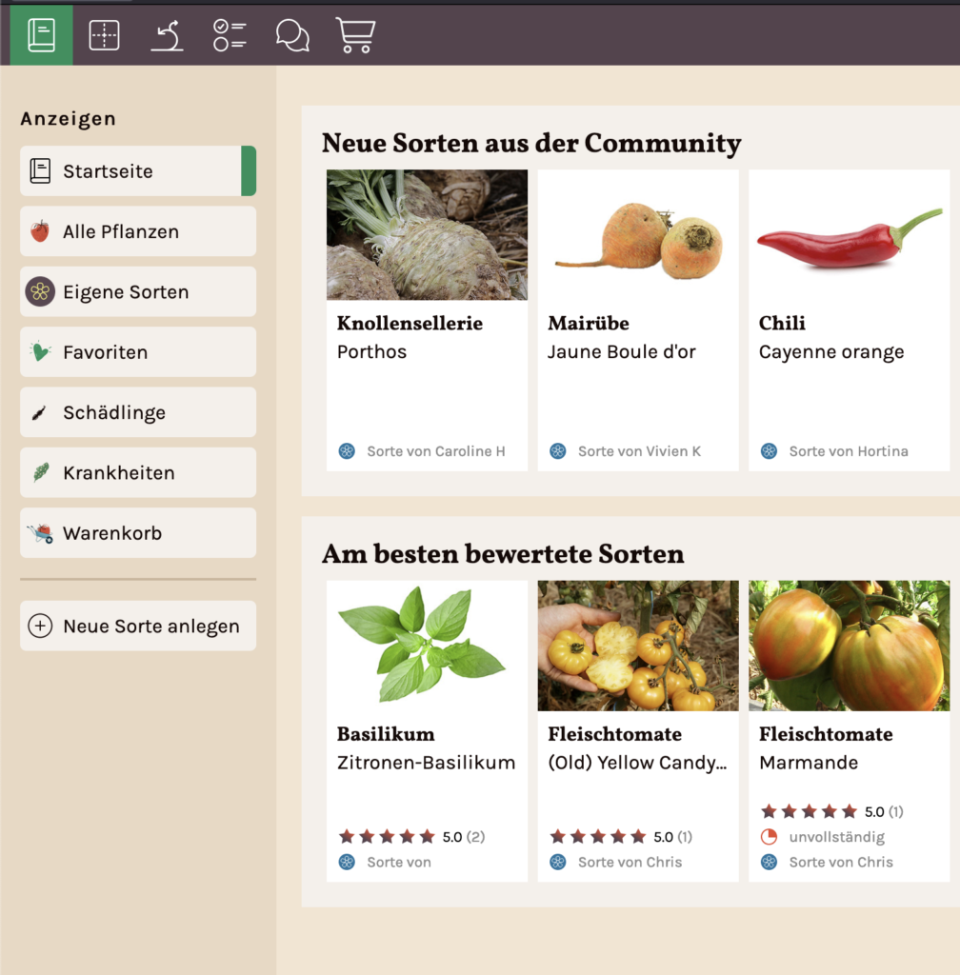Image resolution: width=960 pixels, height=975 pixels.
Task: Click 'Neue Sorten aus der Community' heading
Action: pos(531,143)
